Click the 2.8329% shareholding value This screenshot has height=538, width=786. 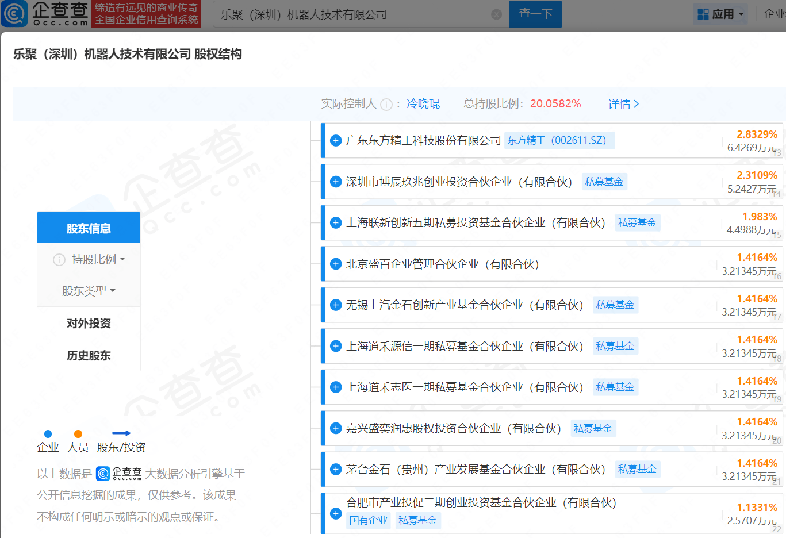coord(757,134)
